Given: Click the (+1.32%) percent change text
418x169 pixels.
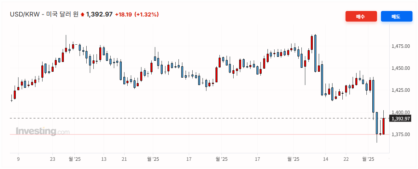Looking at the screenshot, I should (x=147, y=15).
